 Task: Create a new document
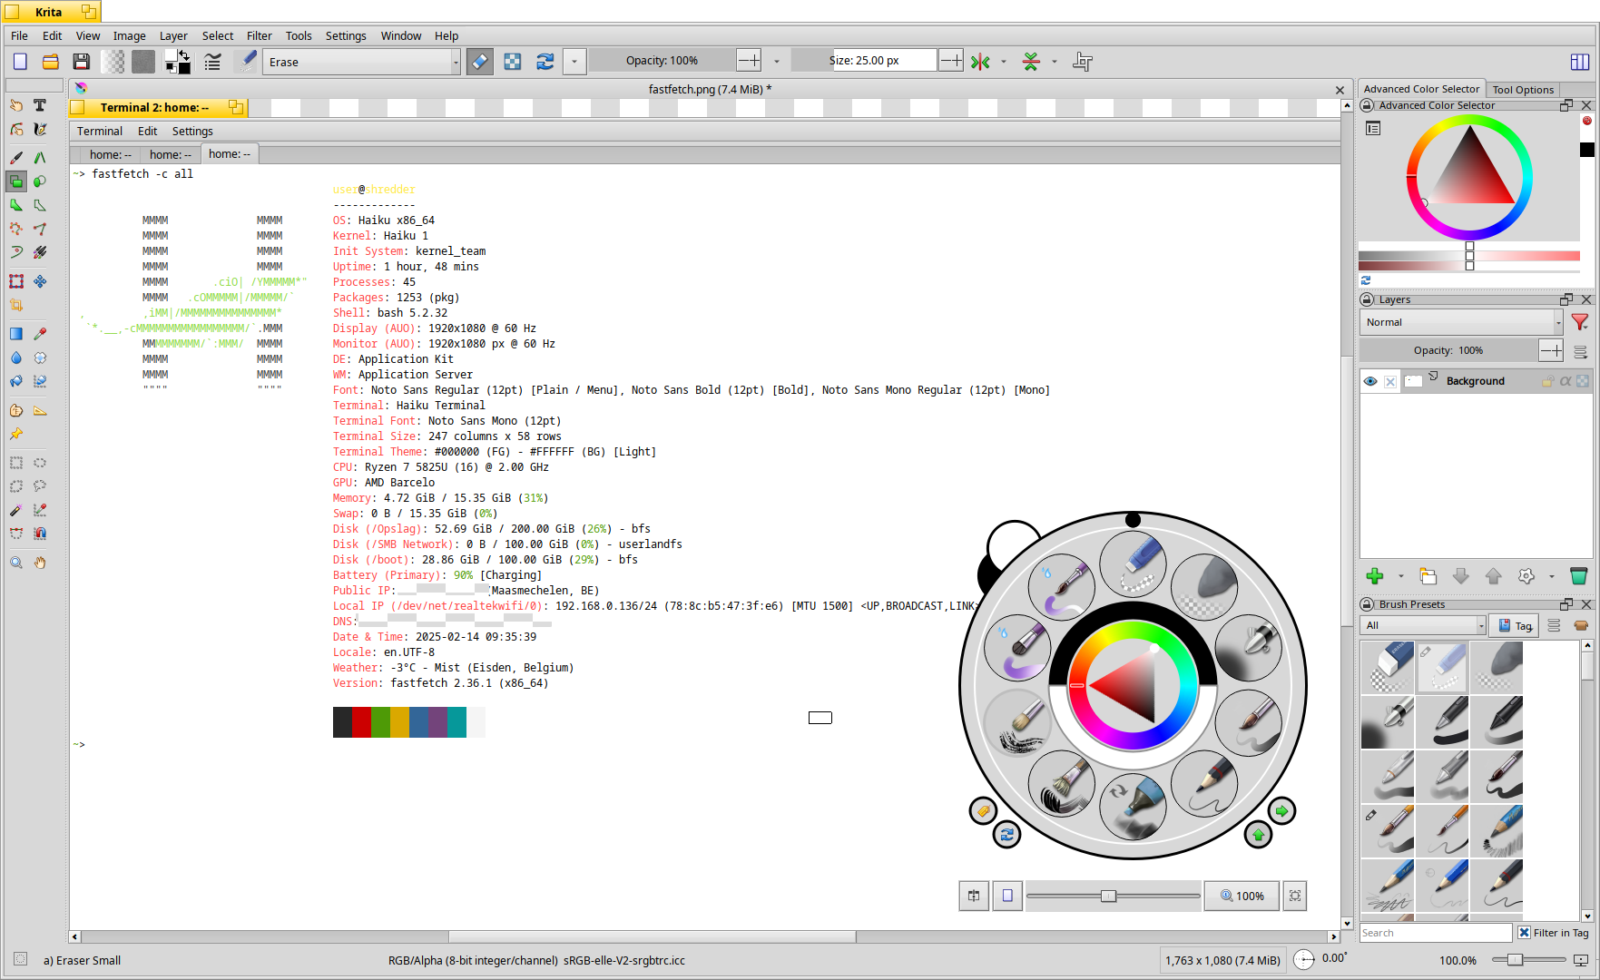tap(20, 62)
